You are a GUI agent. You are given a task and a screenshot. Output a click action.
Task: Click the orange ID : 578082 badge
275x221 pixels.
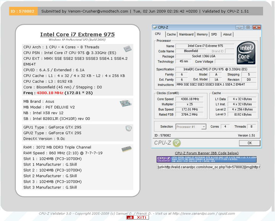tap(23, 11)
